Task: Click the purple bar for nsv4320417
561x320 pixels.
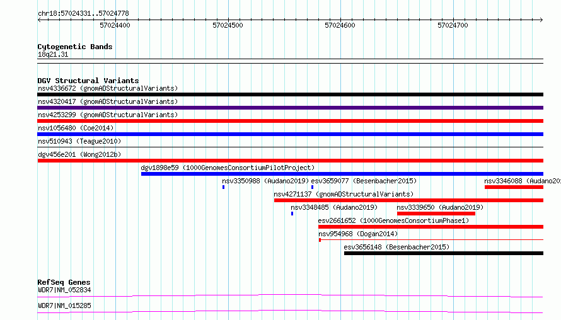Action: [290, 108]
